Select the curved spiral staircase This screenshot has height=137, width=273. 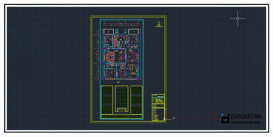pos(109,57)
